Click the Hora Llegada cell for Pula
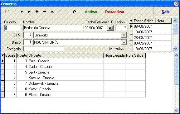 tap(114, 61)
